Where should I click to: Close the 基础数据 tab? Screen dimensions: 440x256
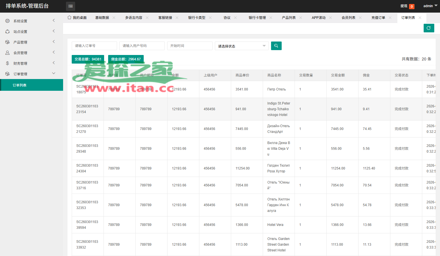(x=114, y=18)
